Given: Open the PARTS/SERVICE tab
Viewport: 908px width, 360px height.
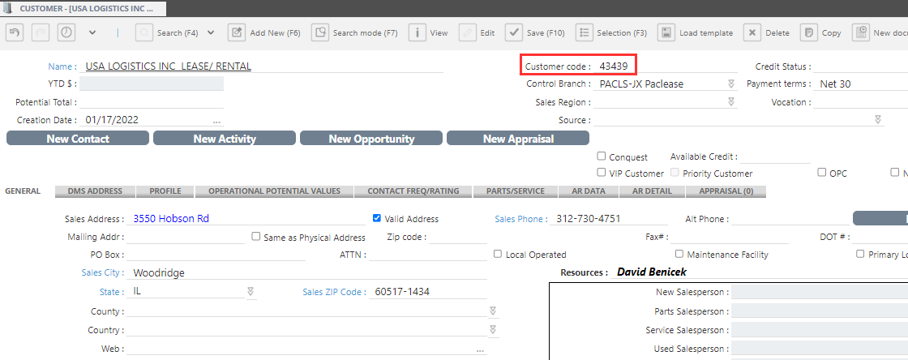Looking at the screenshot, I should 516,191.
